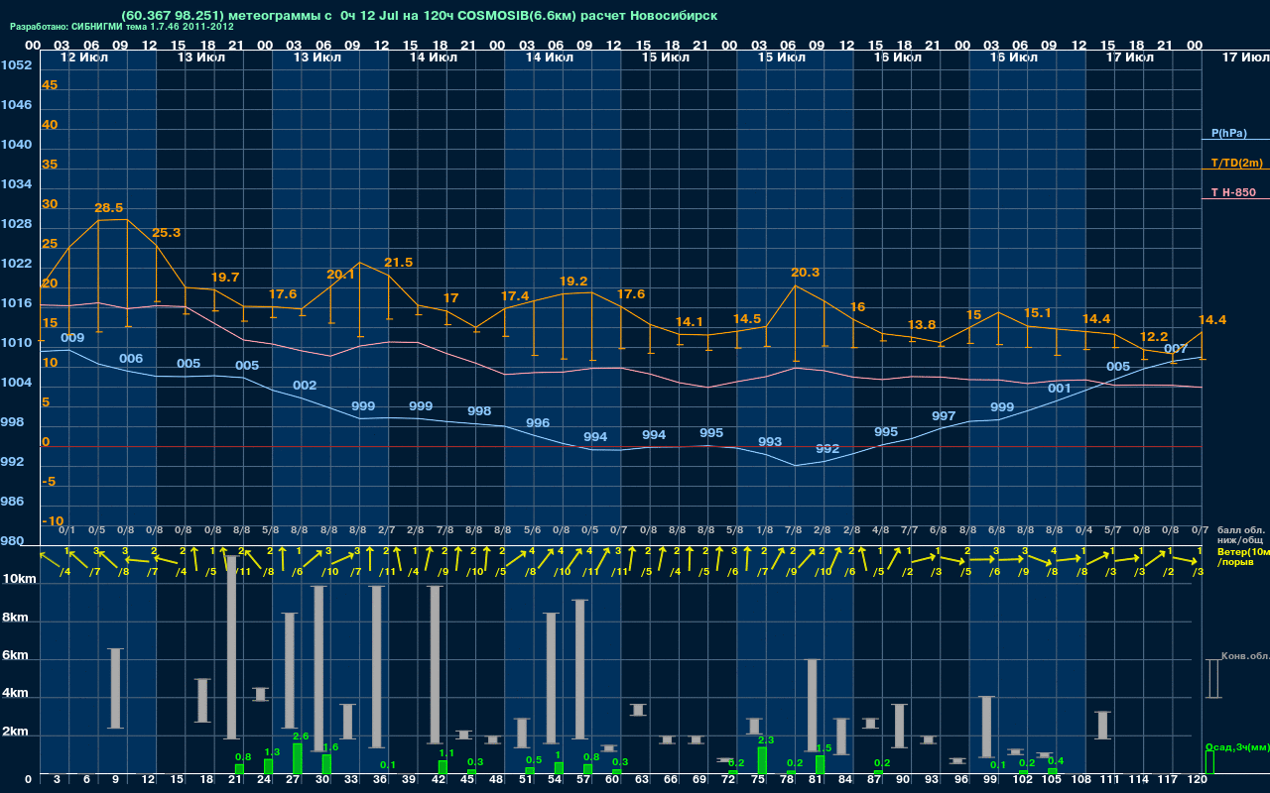Click the 1052 pressure axis label
This screenshot has width=1270, height=793.
coord(16,65)
